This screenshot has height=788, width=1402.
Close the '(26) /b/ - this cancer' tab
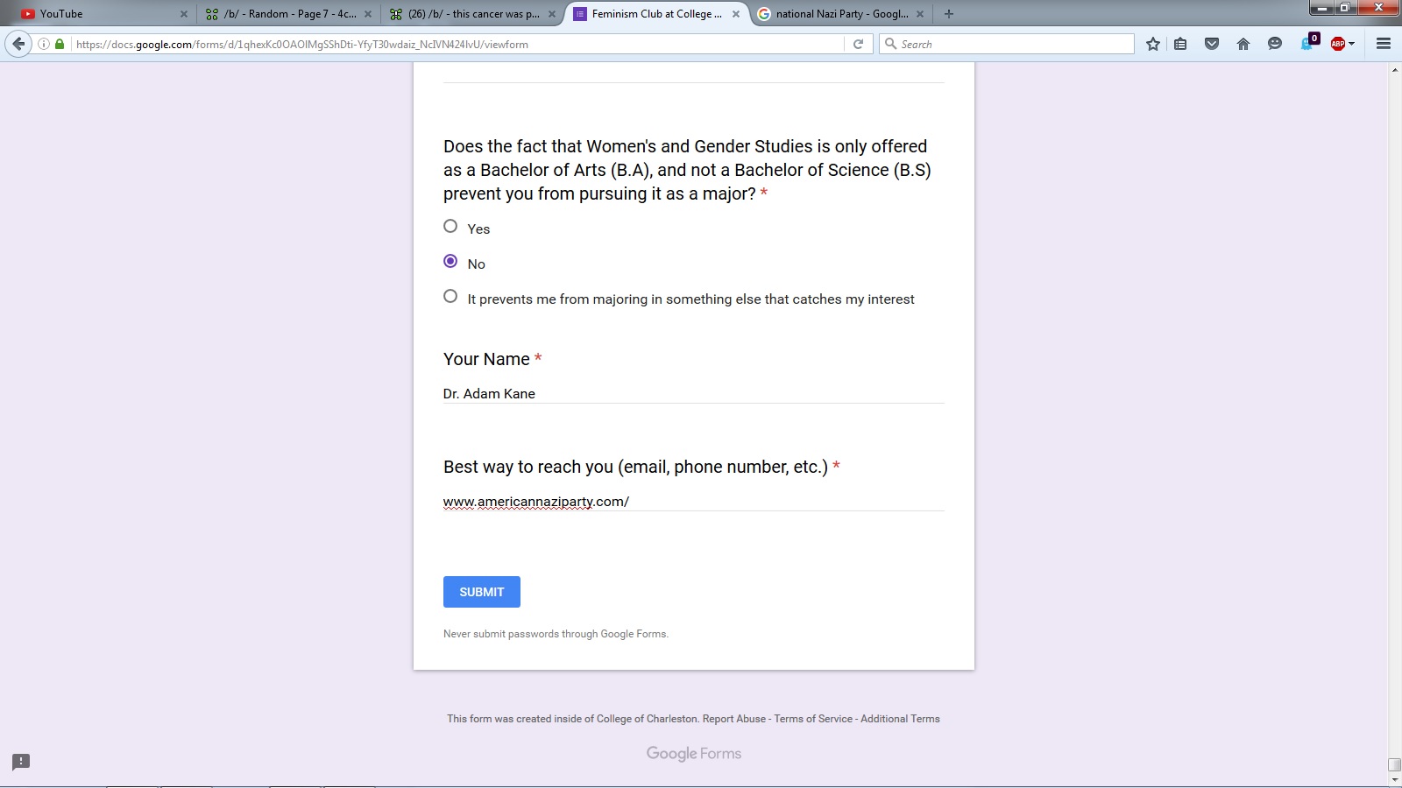(x=552, y=14)
